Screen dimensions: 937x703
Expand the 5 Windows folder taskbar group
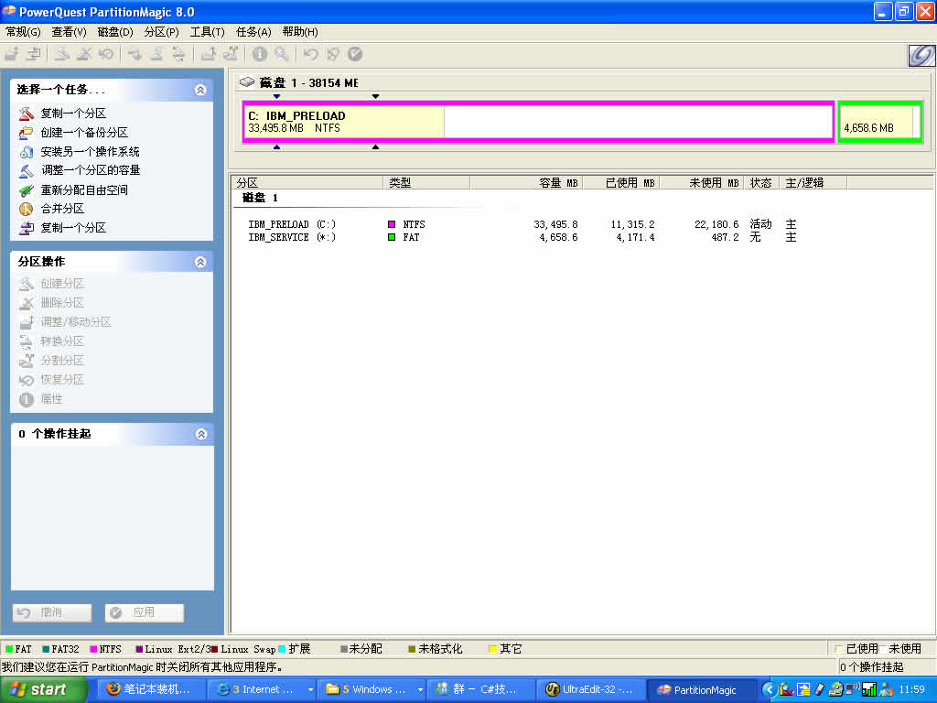pyautogui.click(x=372, y=690)
